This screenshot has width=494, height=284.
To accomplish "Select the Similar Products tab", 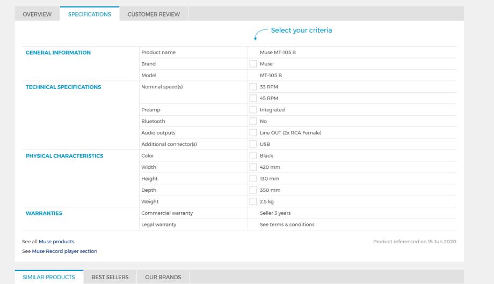I will coord(49,277).
